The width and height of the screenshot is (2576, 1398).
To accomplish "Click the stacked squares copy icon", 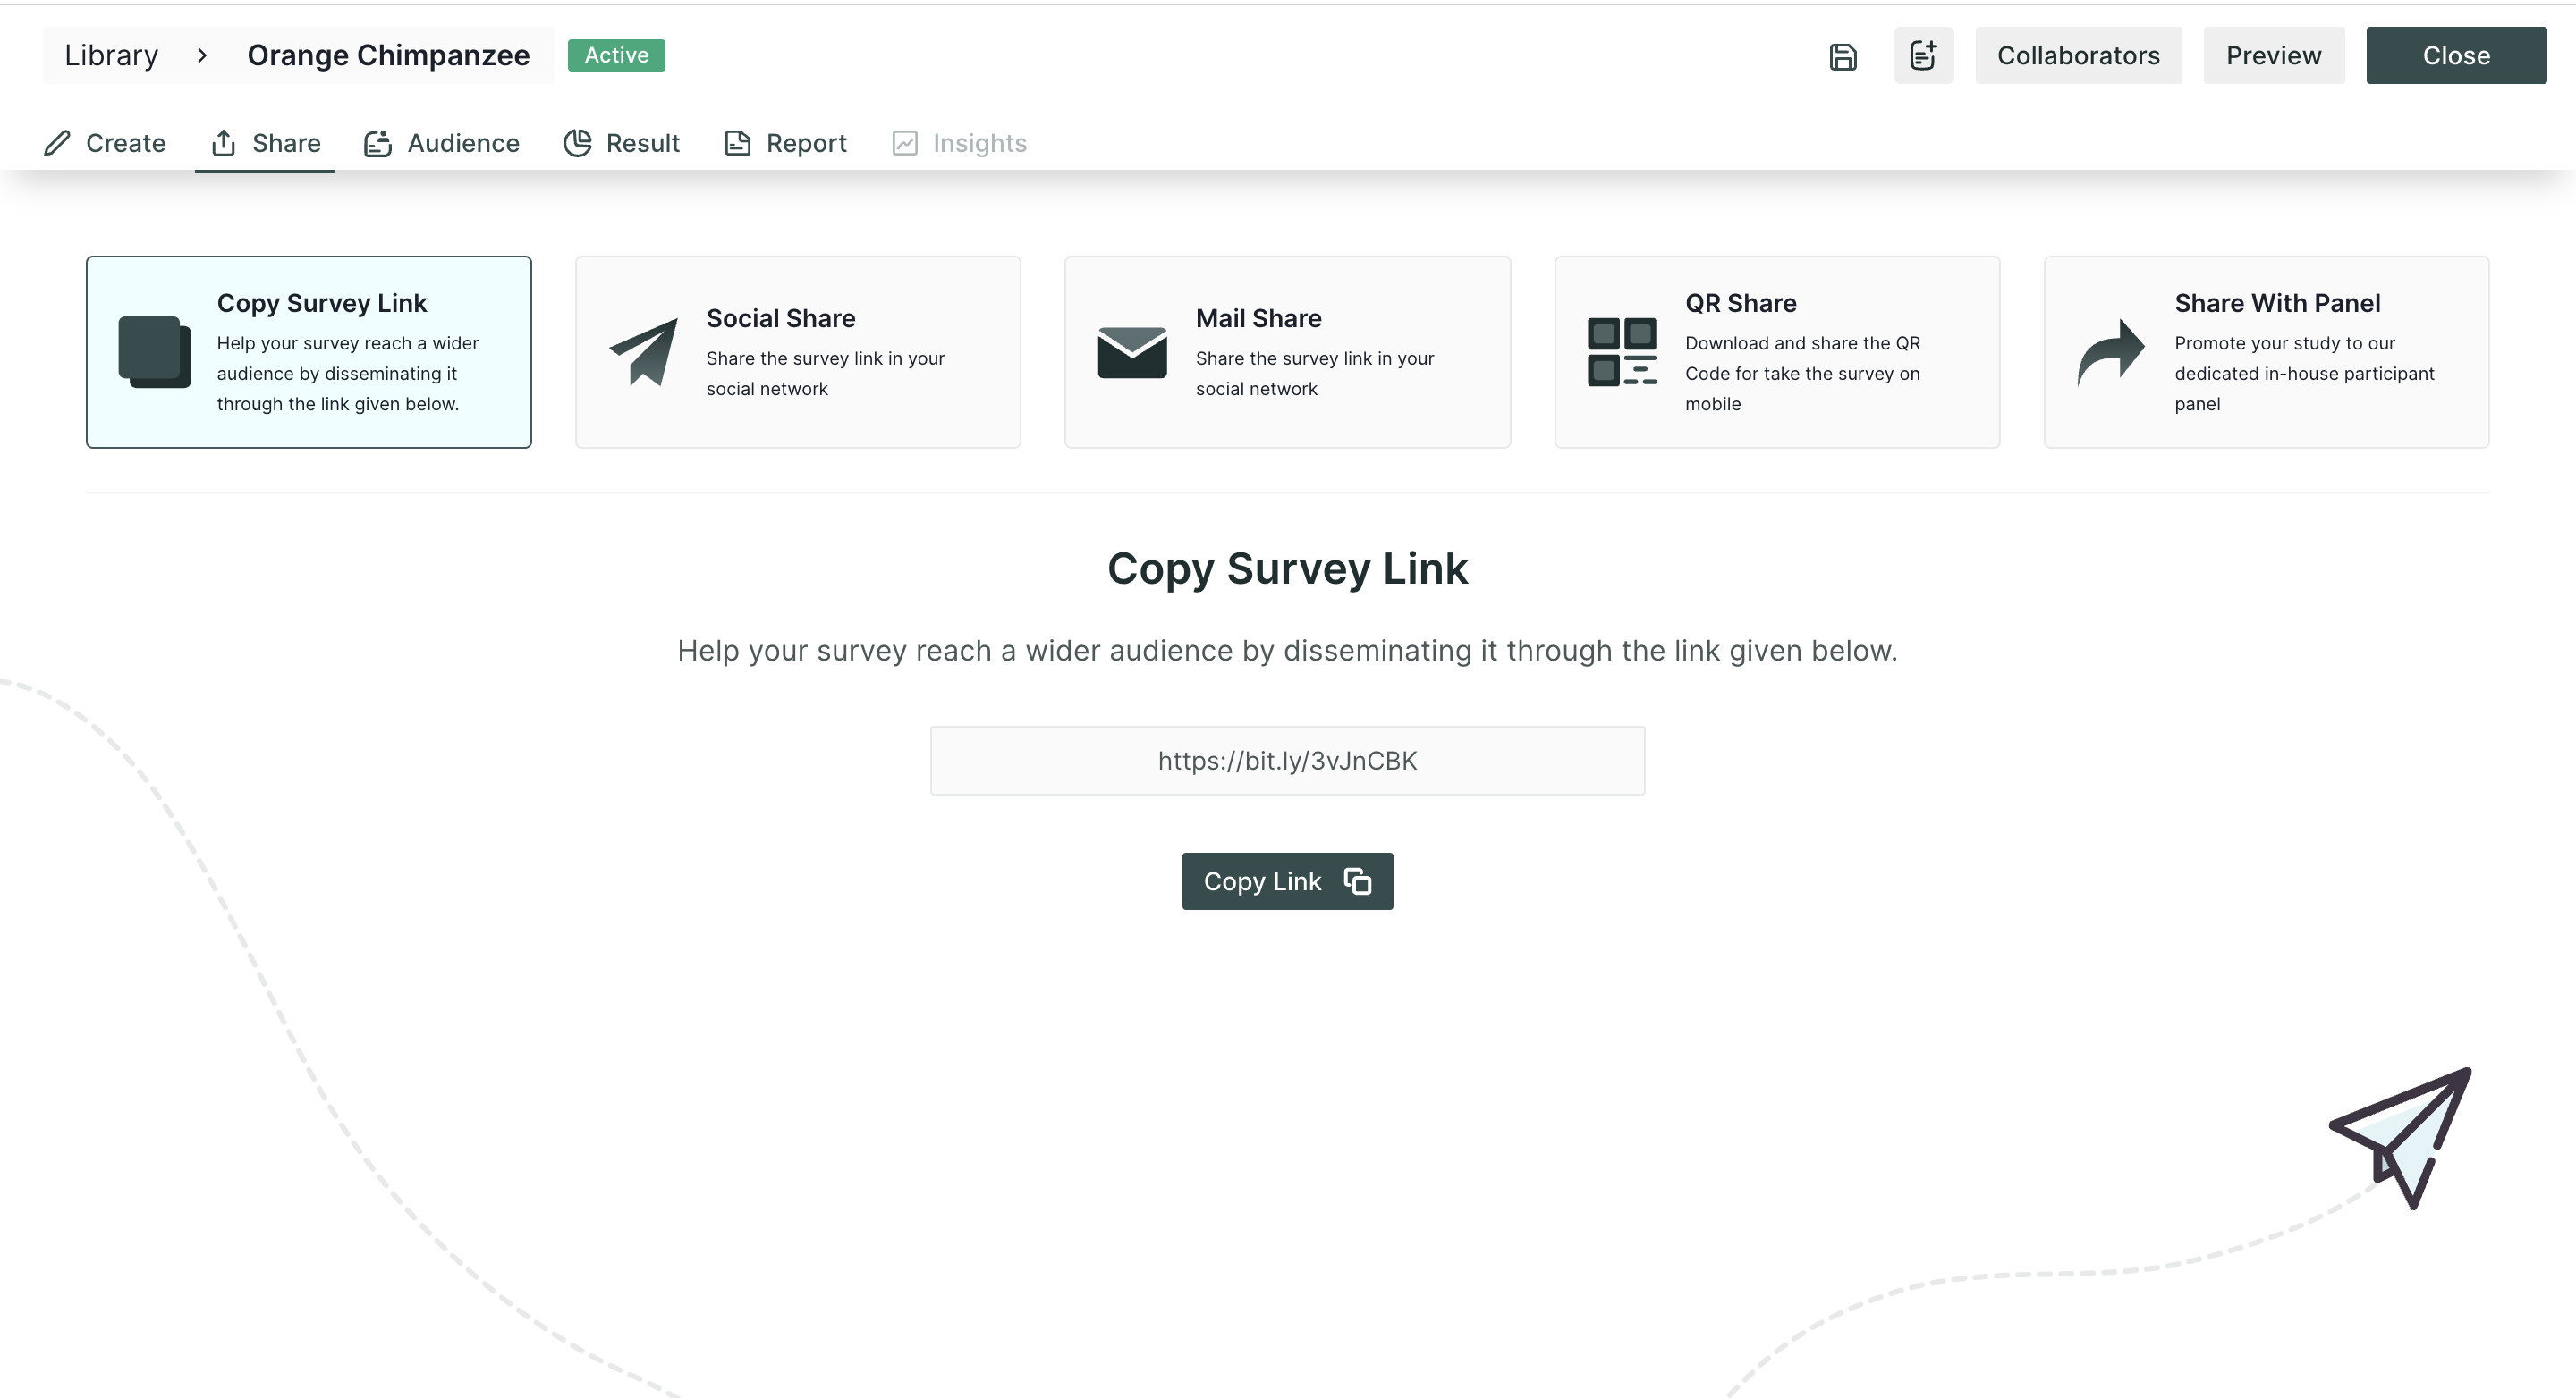I will (154, 352).
